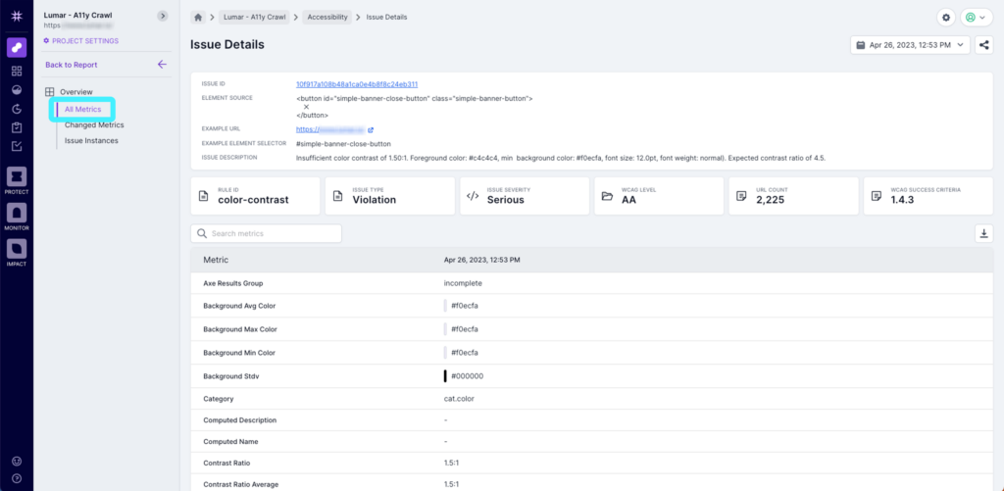The height and width of the screenshot is (491, 1004).
Task: Click the color-contrast rule ID value
Action: tap(253, 200)
